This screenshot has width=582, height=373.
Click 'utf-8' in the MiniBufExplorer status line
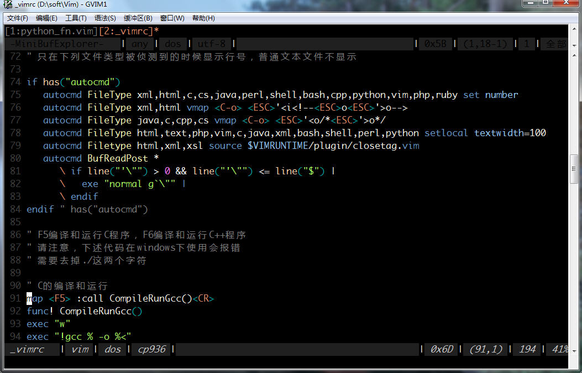click(212, 44)
